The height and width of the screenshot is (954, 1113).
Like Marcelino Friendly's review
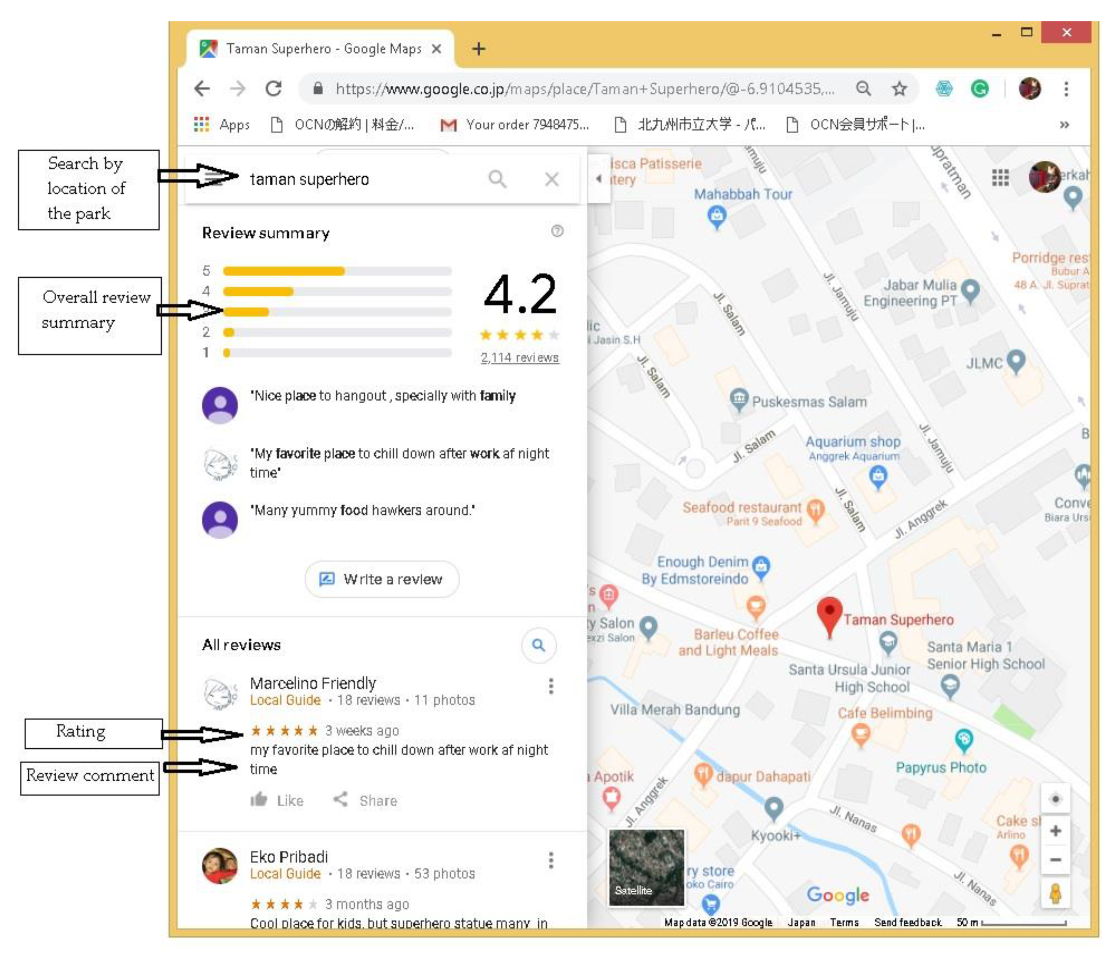(277, 801)
